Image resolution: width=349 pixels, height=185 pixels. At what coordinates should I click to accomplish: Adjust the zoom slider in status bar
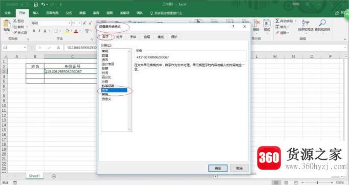317,182
